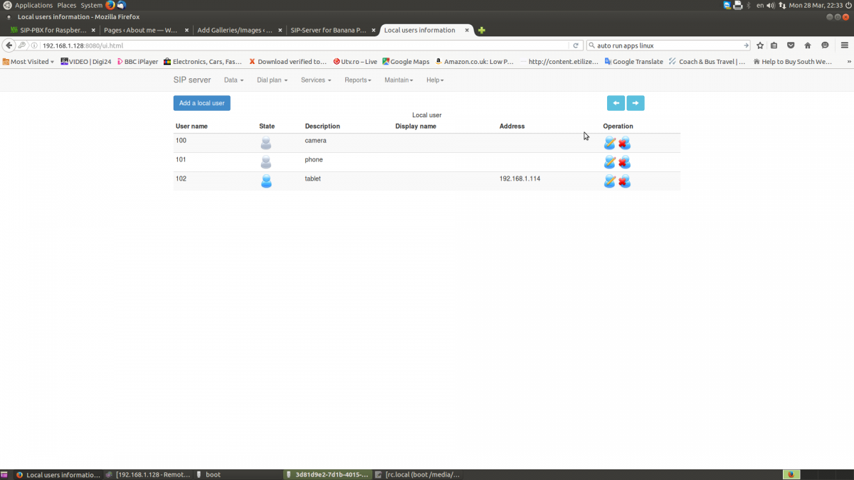Viewport: 854px width, 480px height.
Task: Open the Services dropdown menu
Action: pos(315,80)
